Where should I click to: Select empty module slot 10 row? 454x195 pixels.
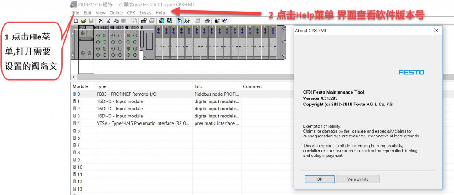[182, 167]
